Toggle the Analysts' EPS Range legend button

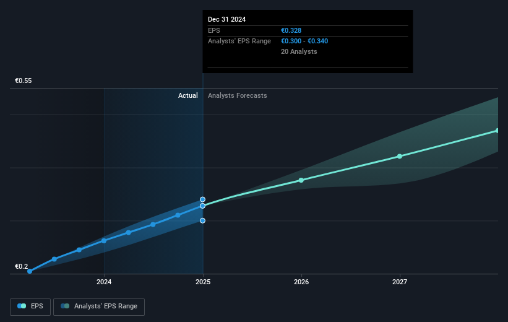point(99,307)
